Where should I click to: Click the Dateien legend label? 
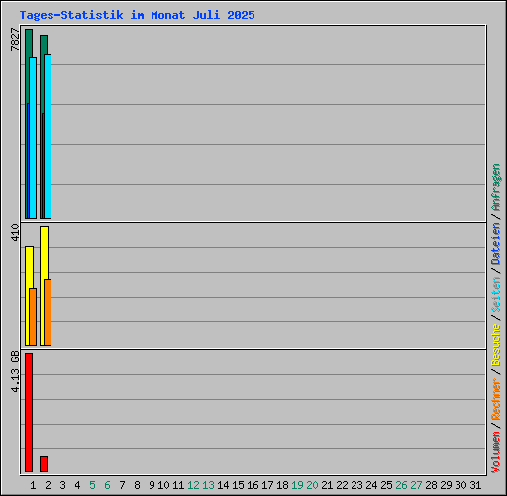point(496,244)
